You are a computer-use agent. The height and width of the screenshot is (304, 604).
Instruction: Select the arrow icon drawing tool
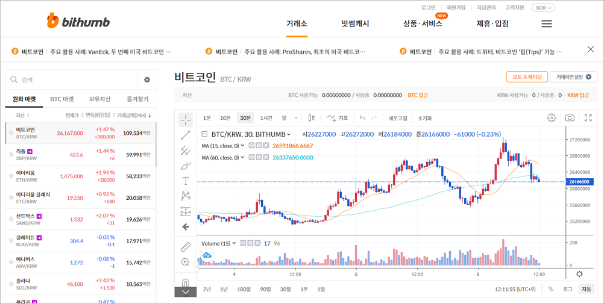coord(185,227)
